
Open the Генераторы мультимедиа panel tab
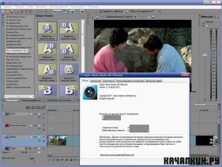59,100
